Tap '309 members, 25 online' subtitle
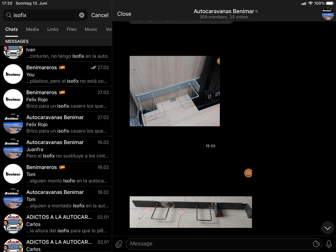This screenshot has width=336, height=252. [x=223, y=17]
